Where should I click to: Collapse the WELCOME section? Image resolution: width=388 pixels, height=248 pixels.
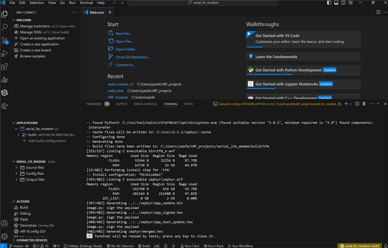14,20
